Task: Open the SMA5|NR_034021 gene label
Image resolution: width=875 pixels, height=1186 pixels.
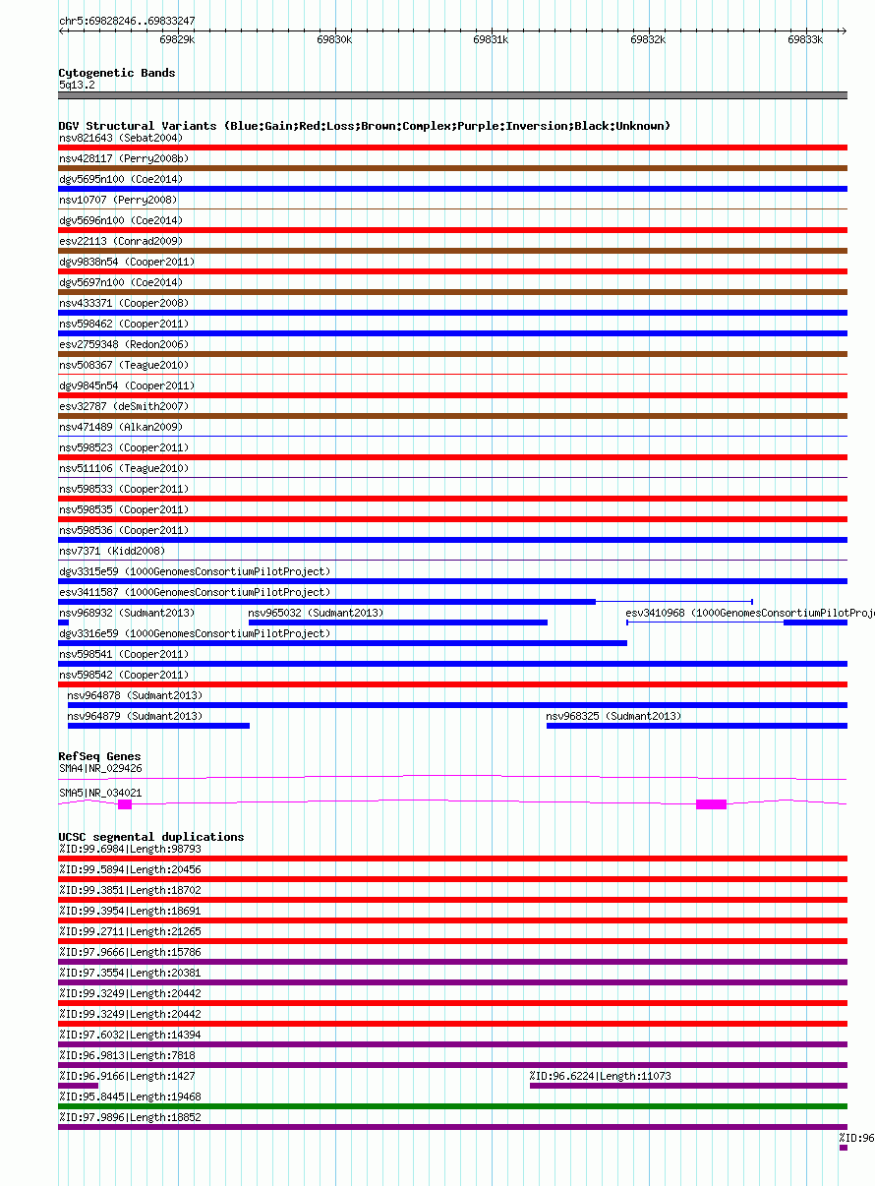Action: 100,792
